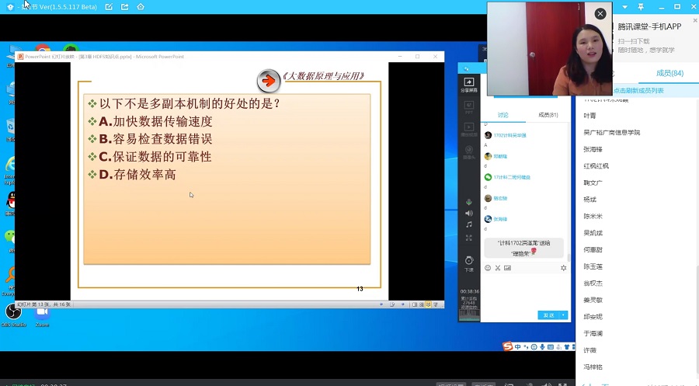Toggle Sogou input method 中 language mode
This screenshot has width=699, height=386.
pos(518,346)
